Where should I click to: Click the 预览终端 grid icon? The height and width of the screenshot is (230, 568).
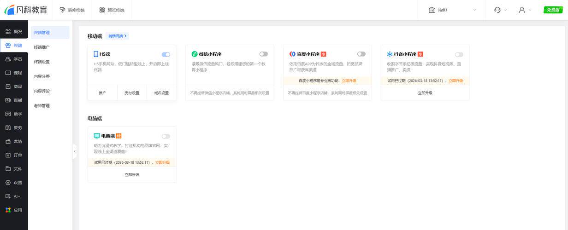pyautogui.click(x=102, y=10)
